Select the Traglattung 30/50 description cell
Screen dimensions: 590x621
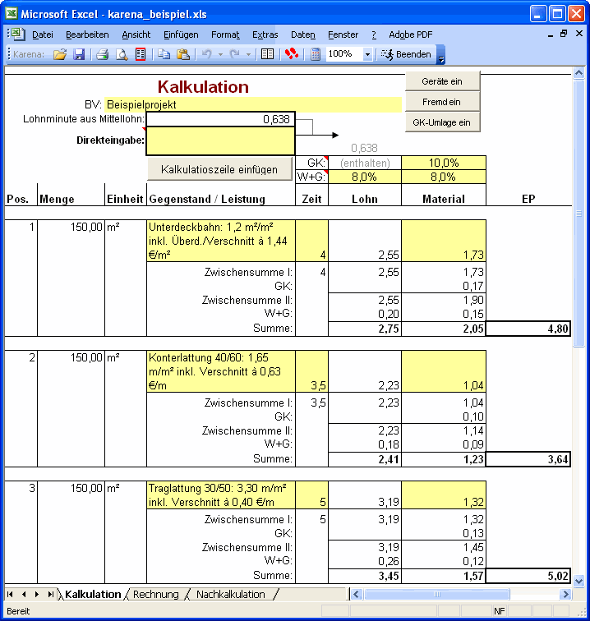(221, 495)
